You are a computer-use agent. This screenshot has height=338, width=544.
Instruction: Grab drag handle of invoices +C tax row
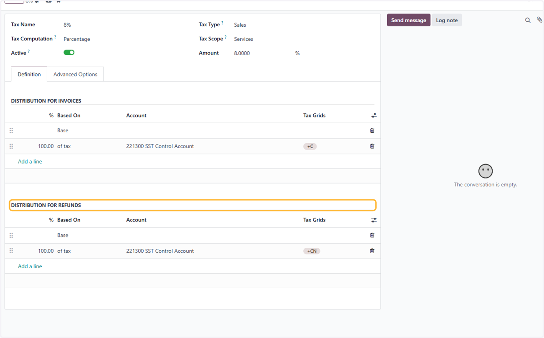11,146
